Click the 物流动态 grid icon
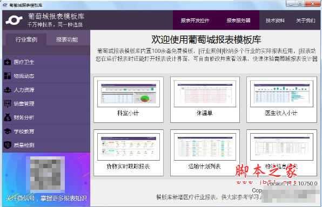Screen dimensions: 322x207 pyautogui.click(x=8, y=76)
